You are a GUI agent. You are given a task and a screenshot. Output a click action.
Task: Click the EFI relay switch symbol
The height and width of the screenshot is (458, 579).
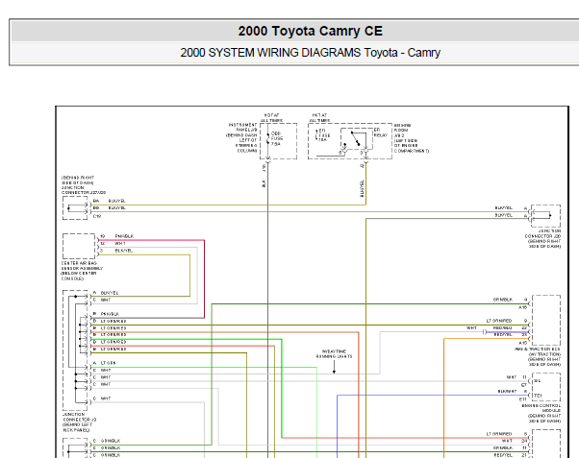[x=356, y=138]
